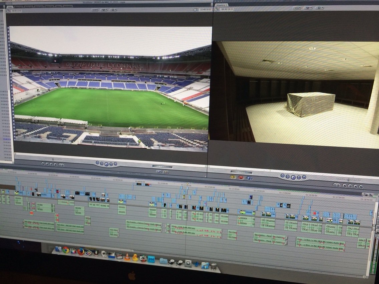The height and width of the screenshot is (284, 379).
Task: Open Applications folder stack in Dock
Action: pyautogui.click(x=163, y=261)
